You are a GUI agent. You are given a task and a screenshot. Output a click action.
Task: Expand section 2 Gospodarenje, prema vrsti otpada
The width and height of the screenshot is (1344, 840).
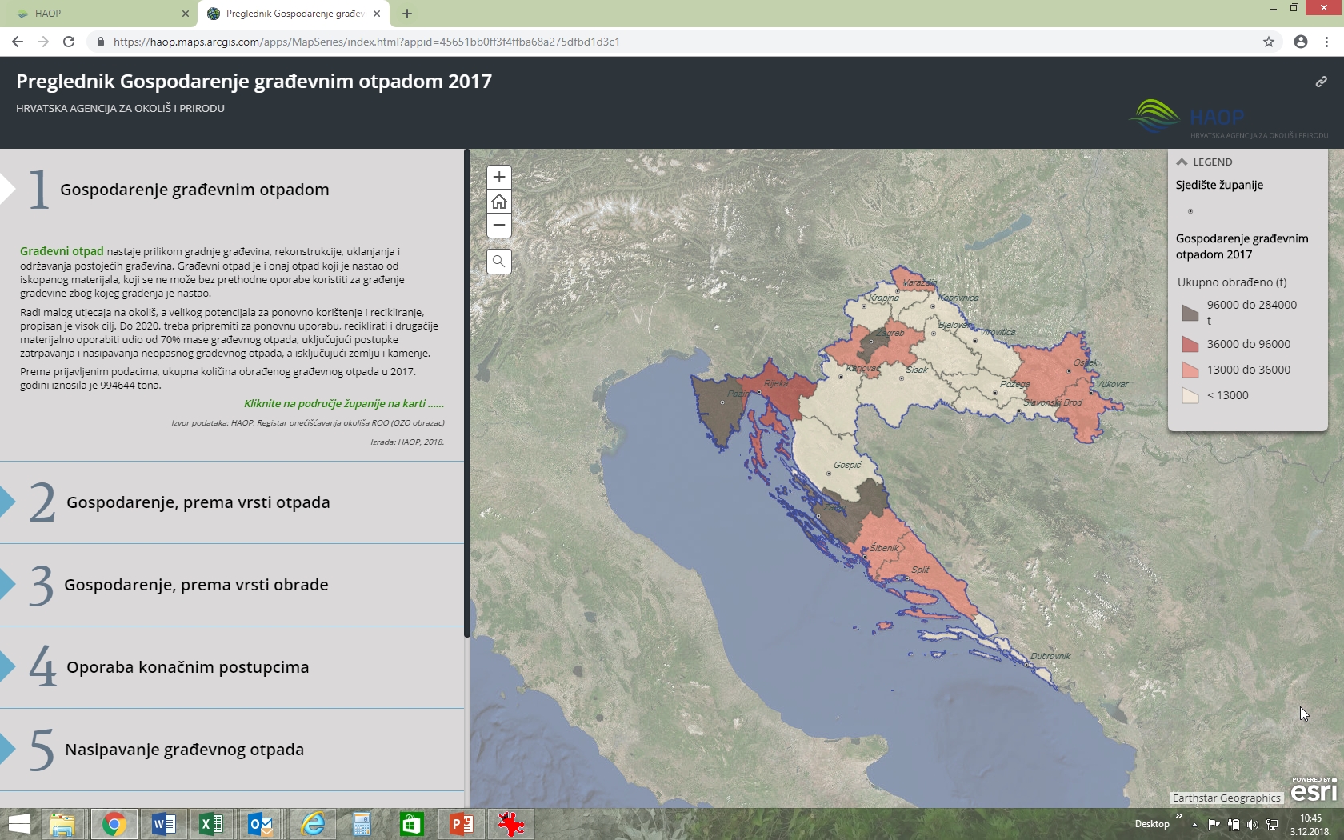pos(198,502)
